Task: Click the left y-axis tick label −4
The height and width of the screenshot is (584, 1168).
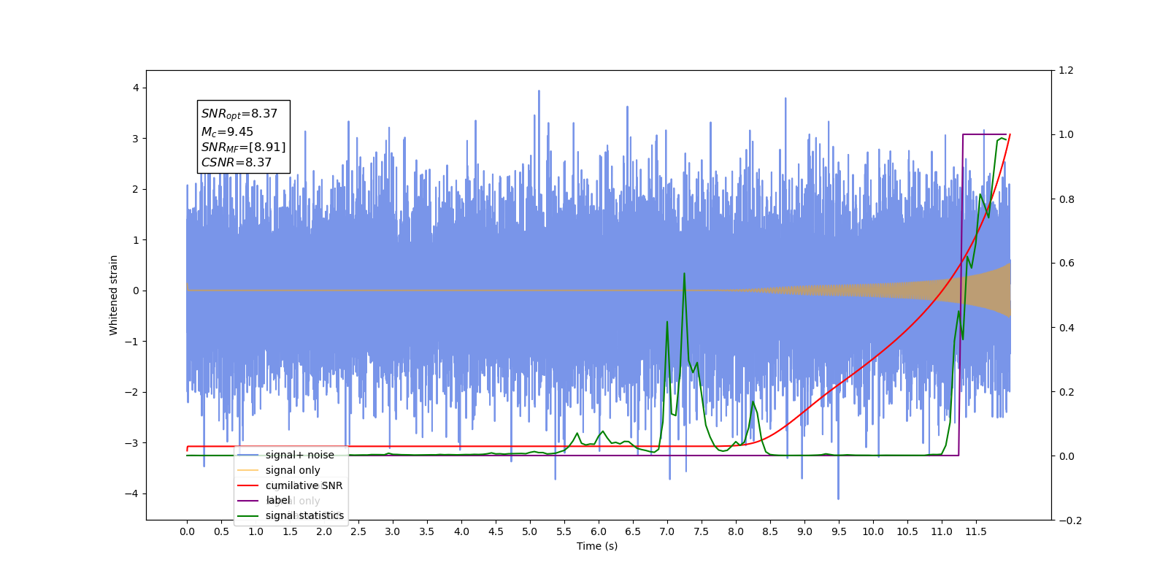Action: pyautogui.click(x=131, y=493)
